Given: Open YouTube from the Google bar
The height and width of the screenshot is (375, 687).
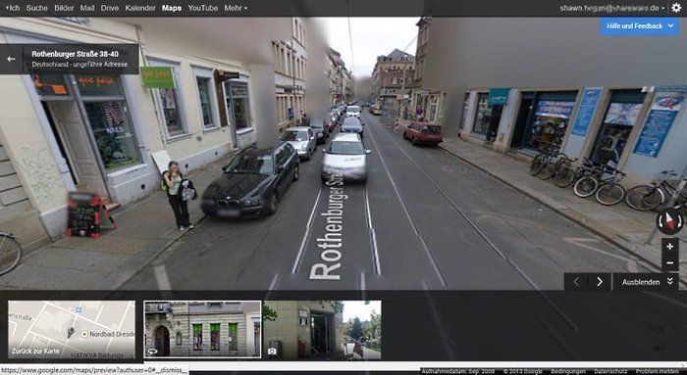Looking at the screenshot, I should point(203,8).
